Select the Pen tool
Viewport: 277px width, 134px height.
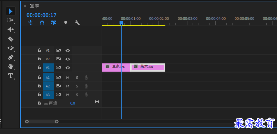click(11, 58)
